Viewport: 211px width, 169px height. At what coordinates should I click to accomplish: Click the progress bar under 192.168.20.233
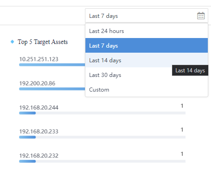102,137
